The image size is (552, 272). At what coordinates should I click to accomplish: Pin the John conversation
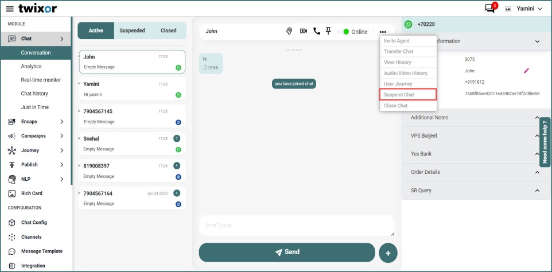(329, 32)
